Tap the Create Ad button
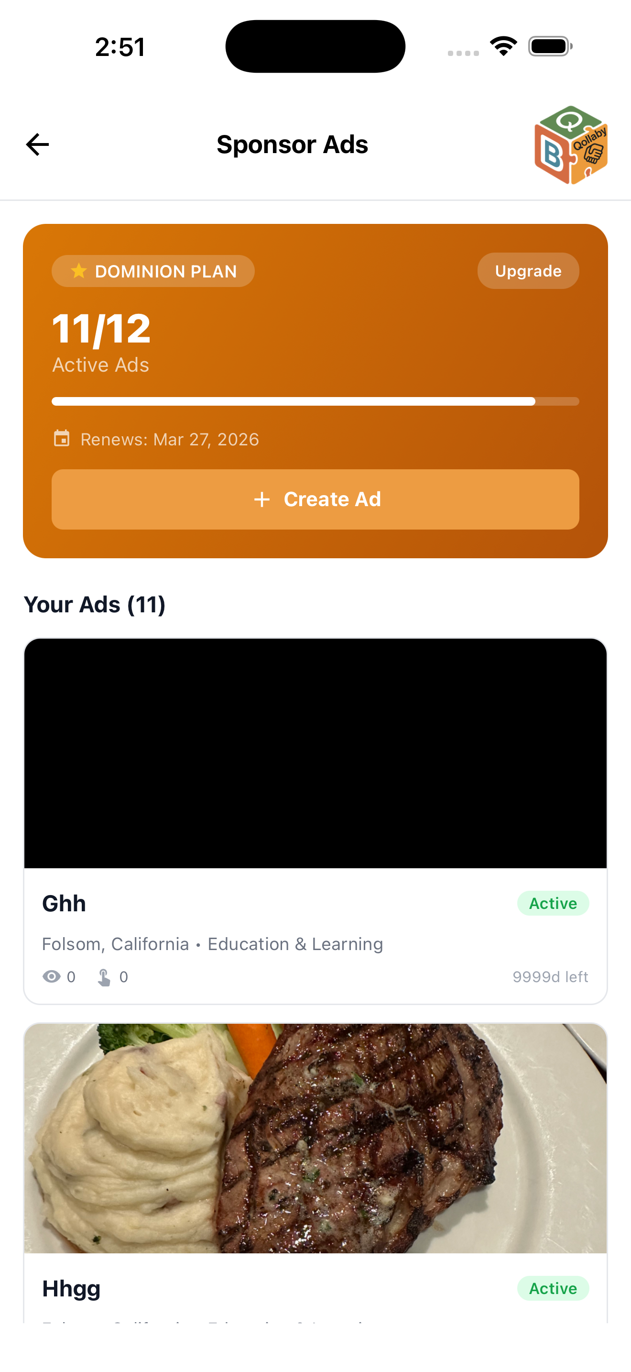Screen dimensions: 631x1372 coord(315,499)
